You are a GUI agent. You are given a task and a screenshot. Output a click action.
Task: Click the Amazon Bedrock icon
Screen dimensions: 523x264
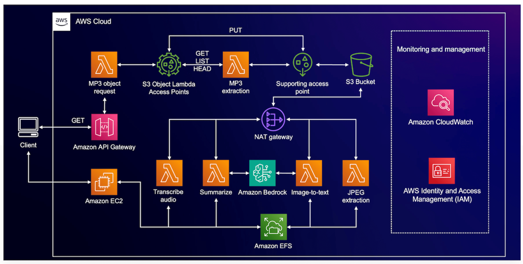pos(262,173)
